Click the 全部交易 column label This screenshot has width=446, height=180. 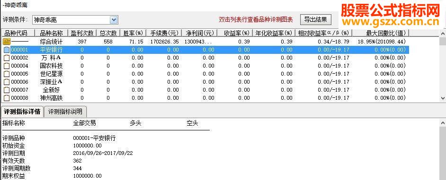point(84,123)
